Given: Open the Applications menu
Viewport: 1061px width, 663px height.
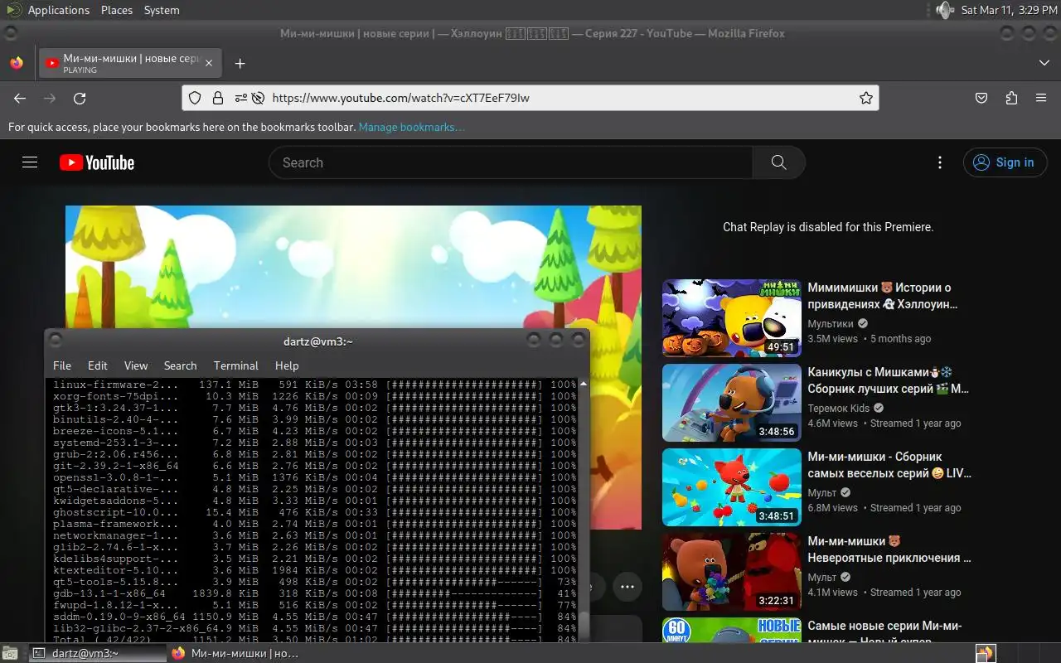Looking at the screenshot, I should (58, 10).
